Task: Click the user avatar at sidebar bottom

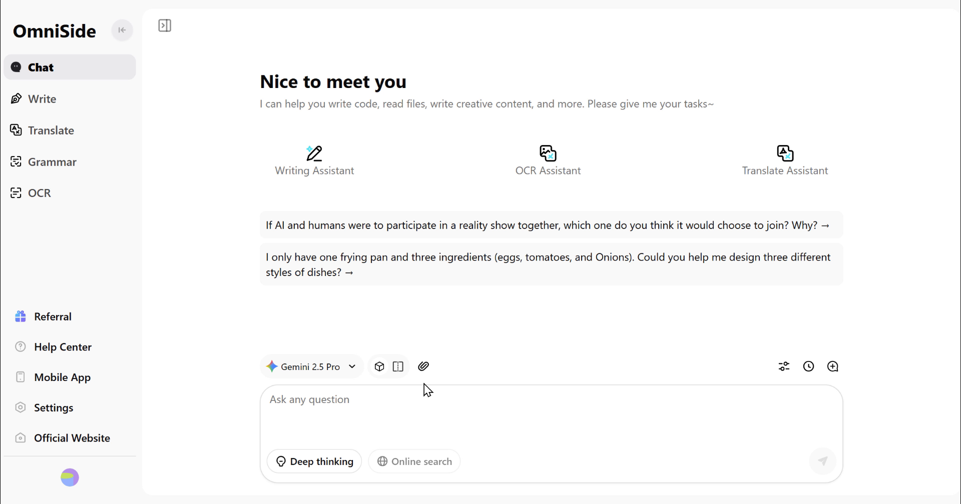Action: [70, 477]
